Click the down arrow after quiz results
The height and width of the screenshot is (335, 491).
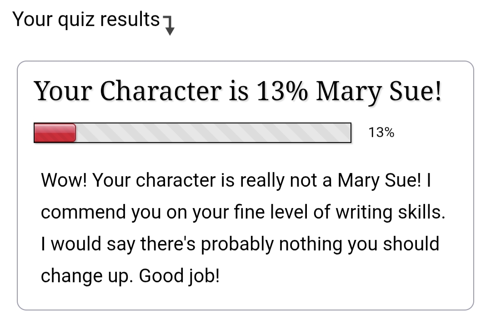coord(169,27)
